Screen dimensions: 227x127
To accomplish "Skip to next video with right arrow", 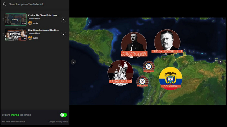I will click(220, 62).
